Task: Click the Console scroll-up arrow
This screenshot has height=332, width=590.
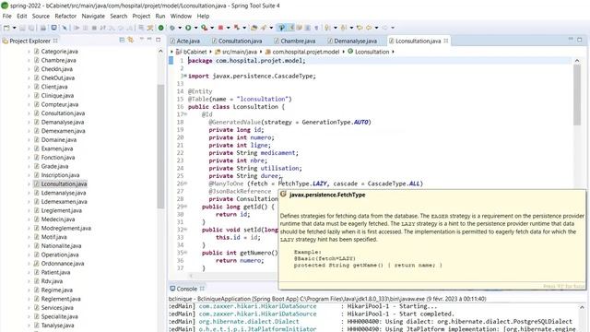Action: [x=582, y=307]
